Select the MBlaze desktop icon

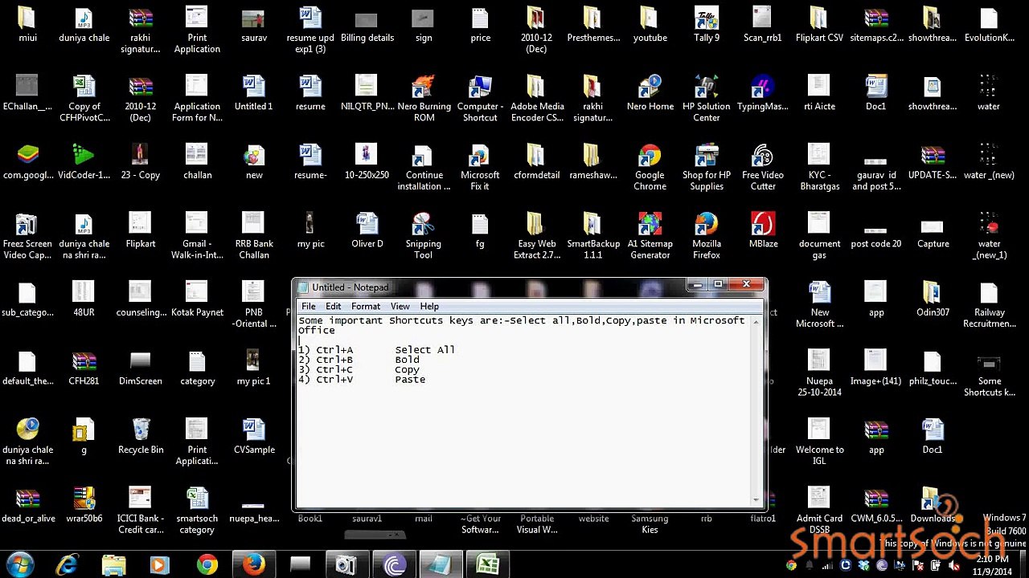click(763, 230)
